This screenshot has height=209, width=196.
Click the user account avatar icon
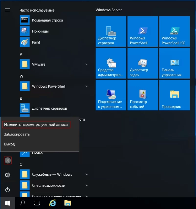(x=8, y=161)
